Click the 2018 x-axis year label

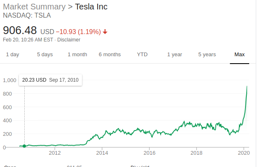196,153
